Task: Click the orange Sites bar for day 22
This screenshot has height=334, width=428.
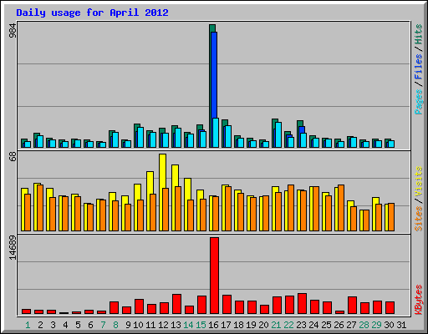Action: point(291,208)
